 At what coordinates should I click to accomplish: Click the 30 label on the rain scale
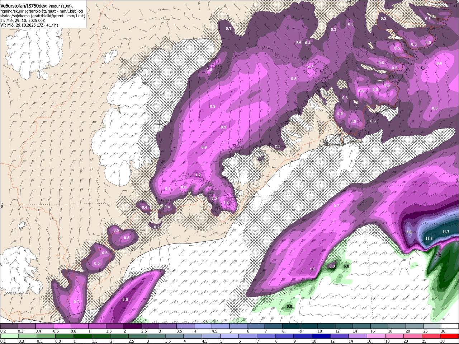tap(442, 341)
